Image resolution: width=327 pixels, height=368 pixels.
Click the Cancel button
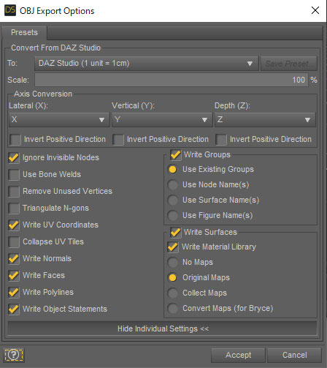pos(294,355)
